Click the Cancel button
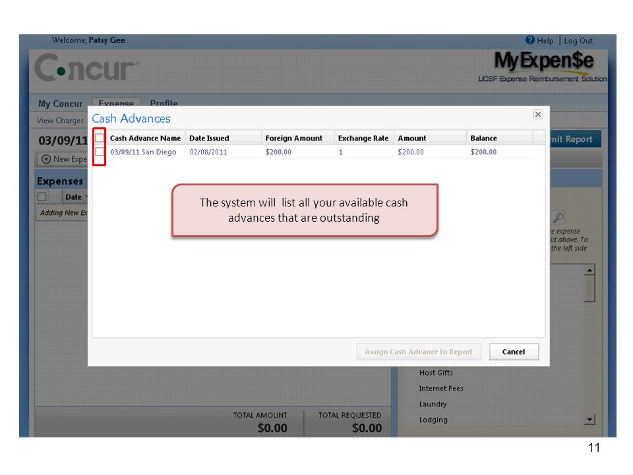The height and width of the screenshot is (475, 633). [x=514, y=352]
